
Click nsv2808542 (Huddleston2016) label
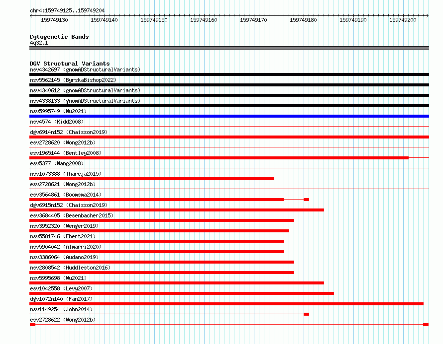(70, 268)
